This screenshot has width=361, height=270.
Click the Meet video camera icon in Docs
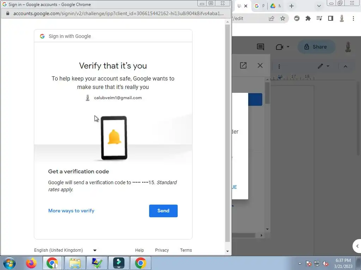click(280, 47)
